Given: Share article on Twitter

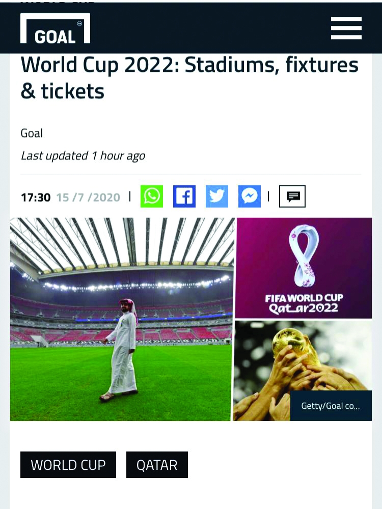Looking at the screenshot, I should [x=217, y=196].
